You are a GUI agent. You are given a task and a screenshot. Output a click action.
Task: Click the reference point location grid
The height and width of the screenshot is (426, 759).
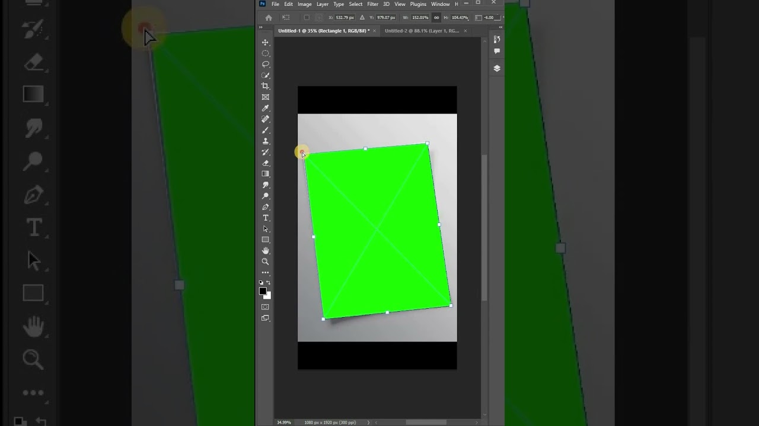[x=318, y=18]
